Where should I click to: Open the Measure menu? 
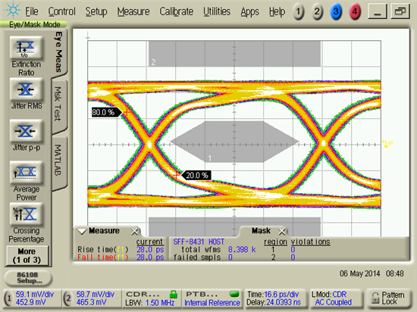133,11
